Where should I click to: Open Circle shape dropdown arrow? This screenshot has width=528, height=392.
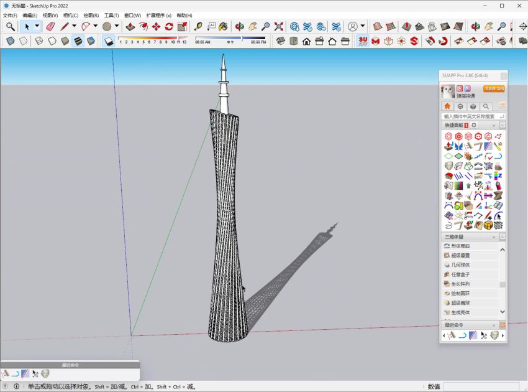pos(117,26)
